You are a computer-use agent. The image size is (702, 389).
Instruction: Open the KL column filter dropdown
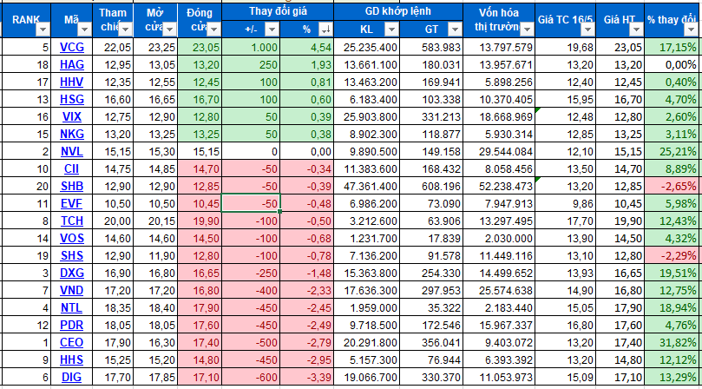tap(390, 30)
